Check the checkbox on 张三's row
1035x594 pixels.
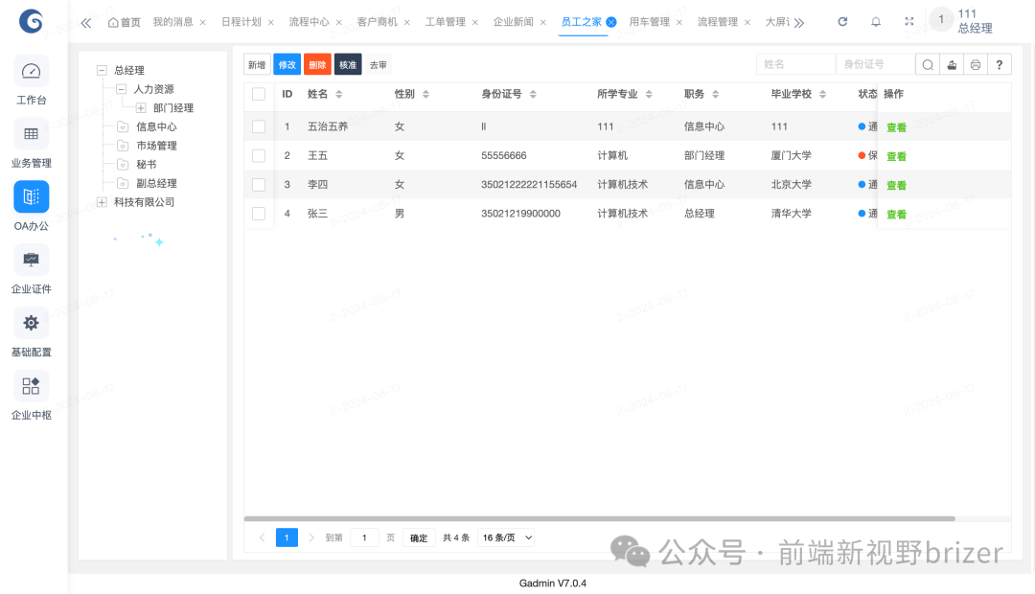tap(258, 213)
